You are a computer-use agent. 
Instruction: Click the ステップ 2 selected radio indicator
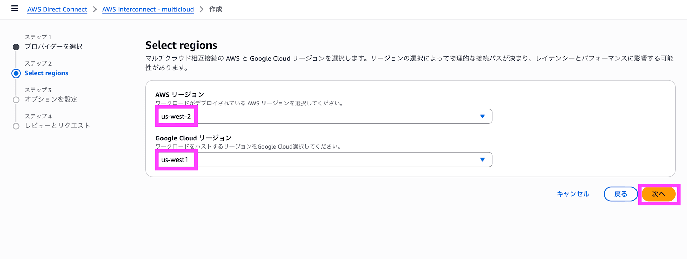click(x=15, y=73)
